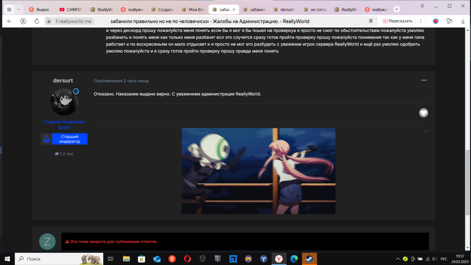Show hidden system tray icons
Screen dimensions: 471x265
click(x=398, y=259)
